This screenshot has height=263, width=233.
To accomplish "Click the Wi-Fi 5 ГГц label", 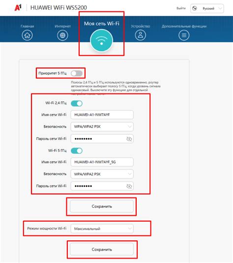I will point(57,151).
